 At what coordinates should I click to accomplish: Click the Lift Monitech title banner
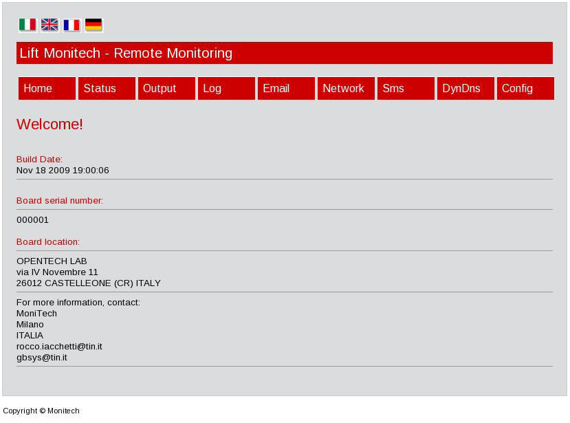(285, 53)
